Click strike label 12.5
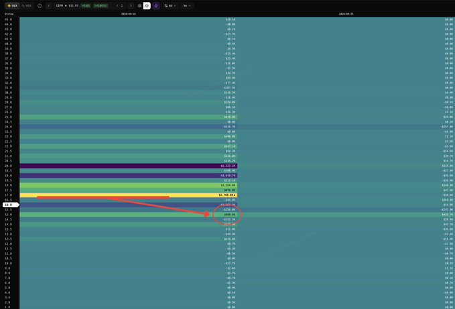Image resolution: width=455 pixels, height=309 pixels. point(8,239)
